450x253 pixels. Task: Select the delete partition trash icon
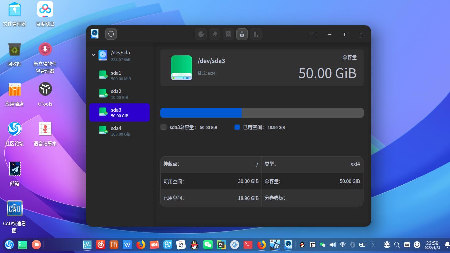click(242, 34)
